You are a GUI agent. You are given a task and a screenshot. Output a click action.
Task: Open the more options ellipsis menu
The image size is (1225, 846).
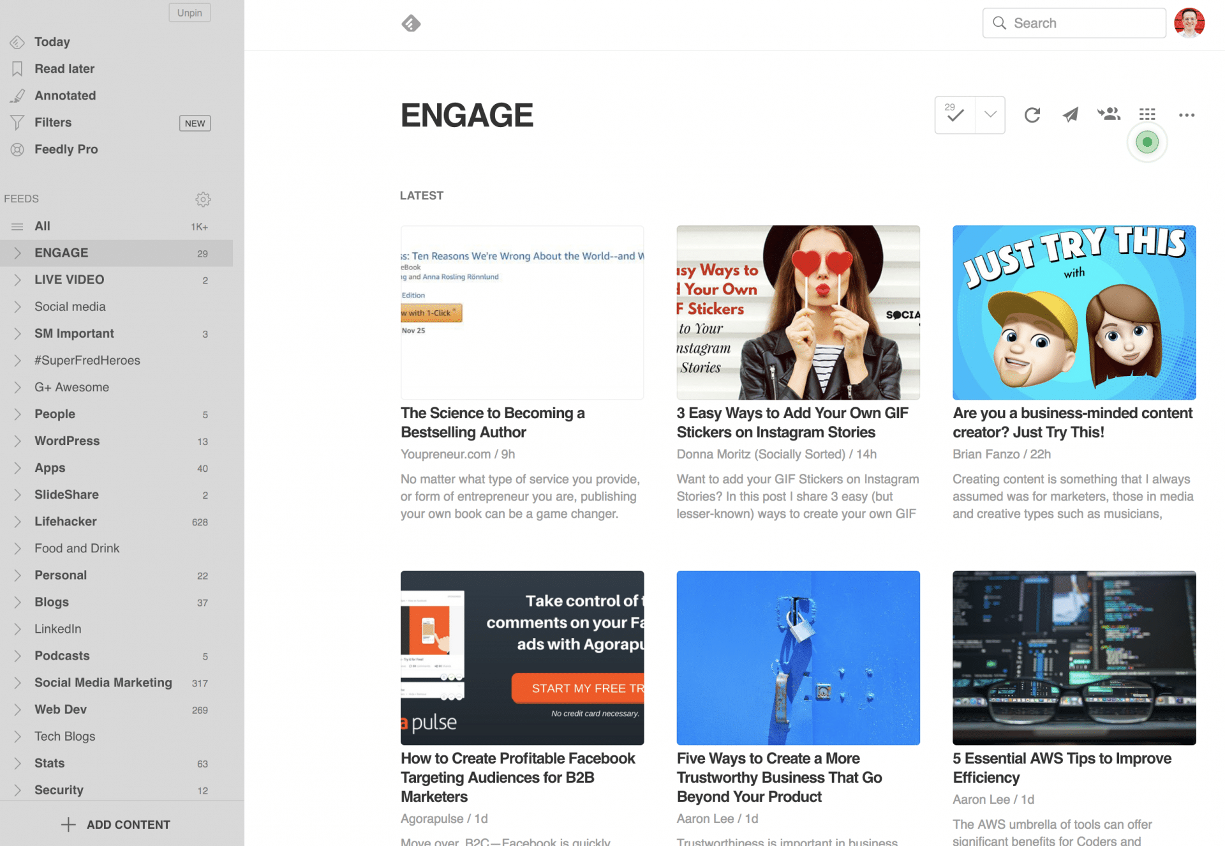point(1187,115)
